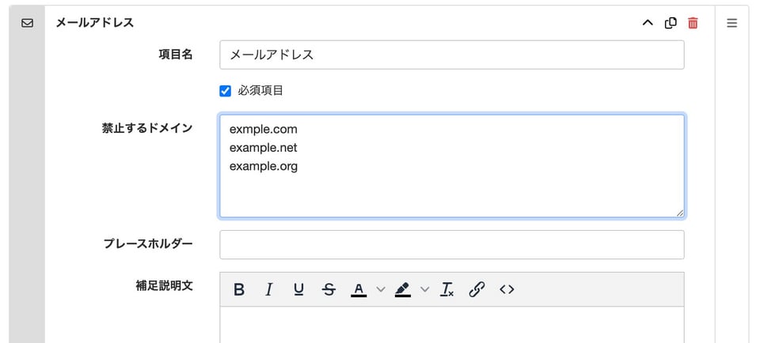
Task: Insert a link in 補足説明文
Action: pos(477,289)
